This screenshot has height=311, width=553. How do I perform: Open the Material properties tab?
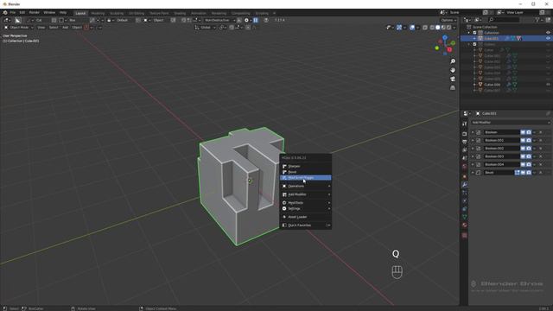coord(465,225)
